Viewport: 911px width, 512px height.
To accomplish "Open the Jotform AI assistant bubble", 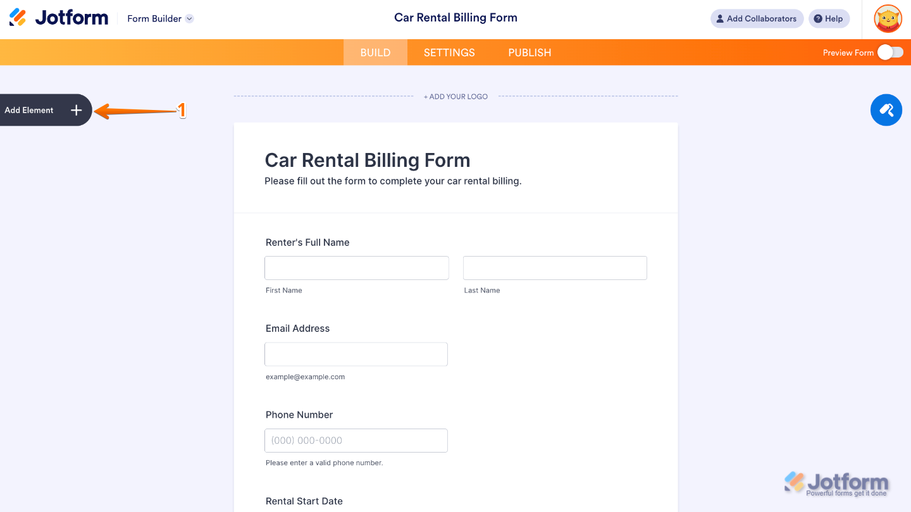I will click(886, 110).
